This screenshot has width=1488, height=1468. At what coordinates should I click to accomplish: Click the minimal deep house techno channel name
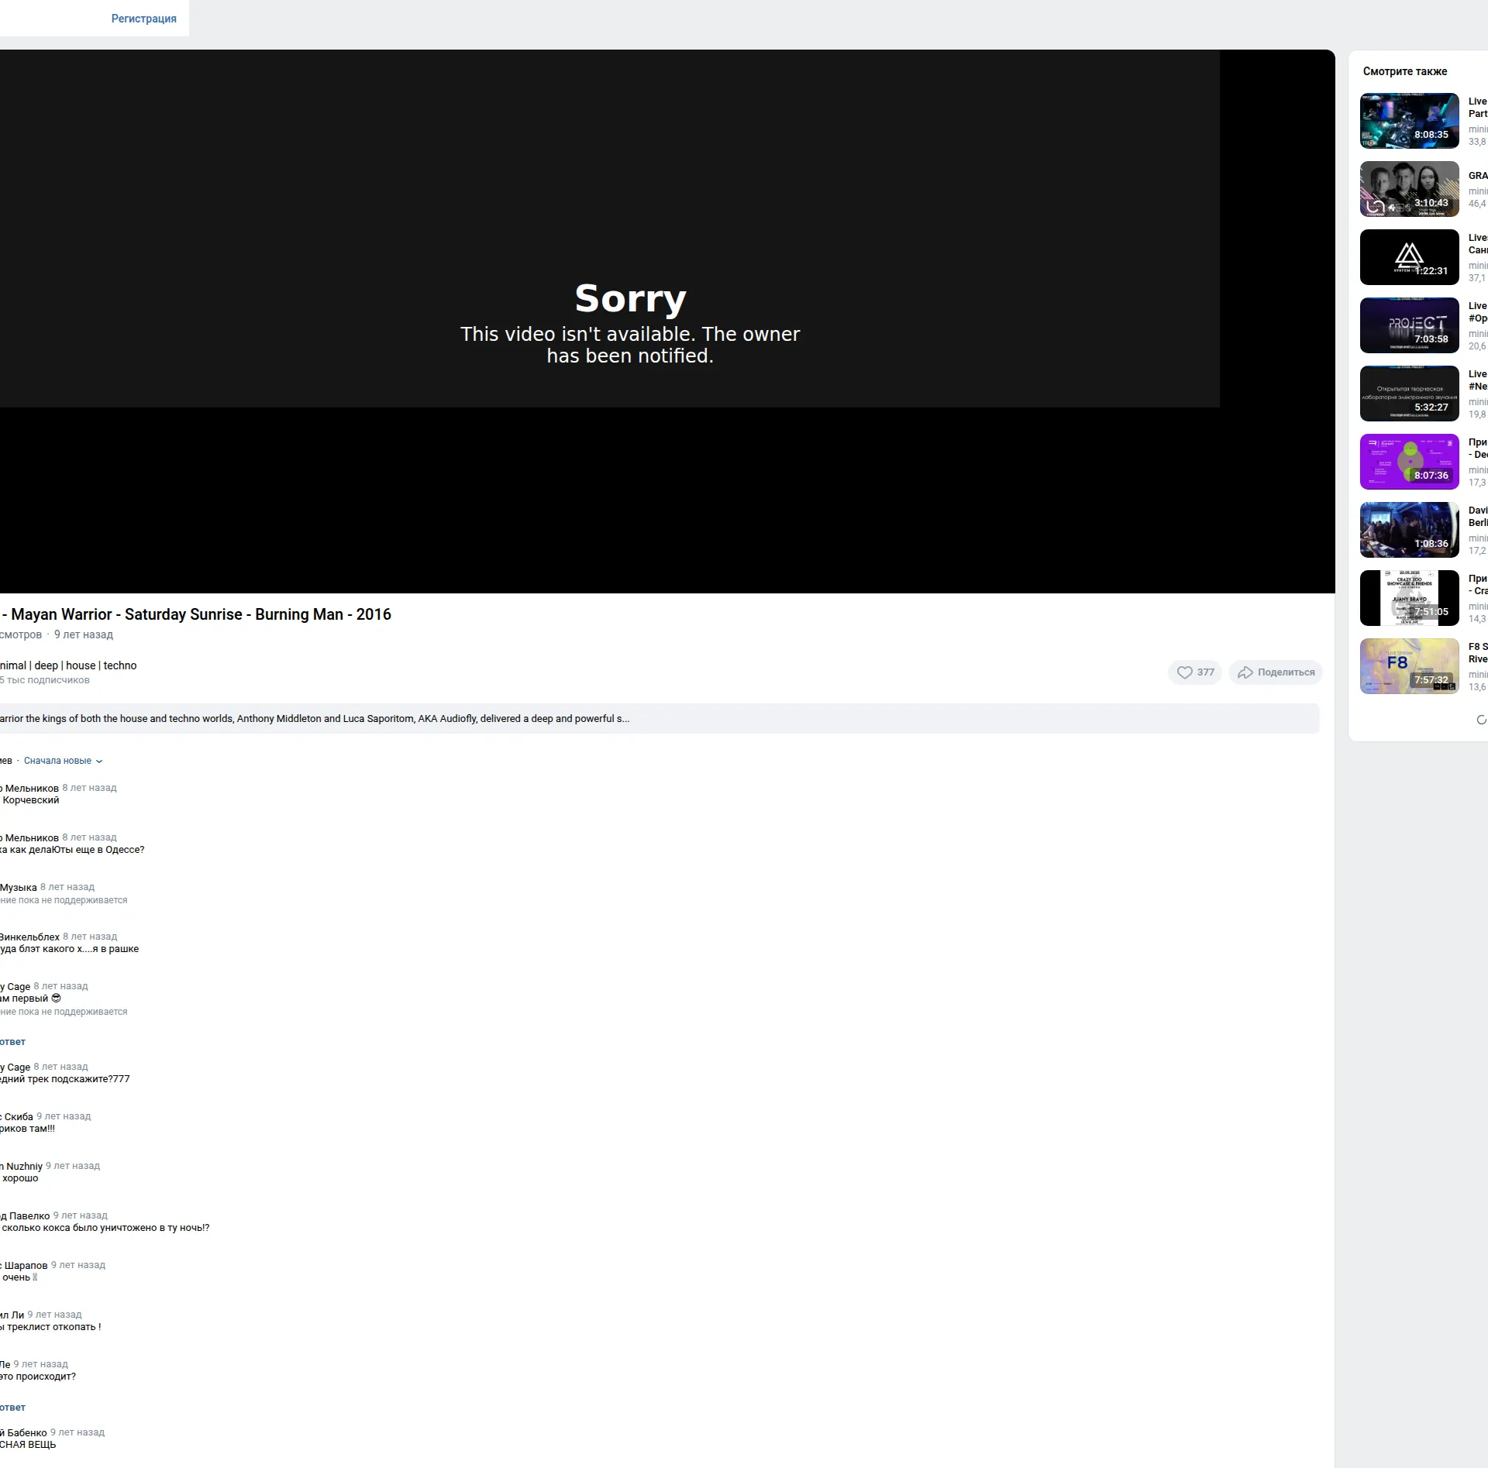[x=68, y=665]
